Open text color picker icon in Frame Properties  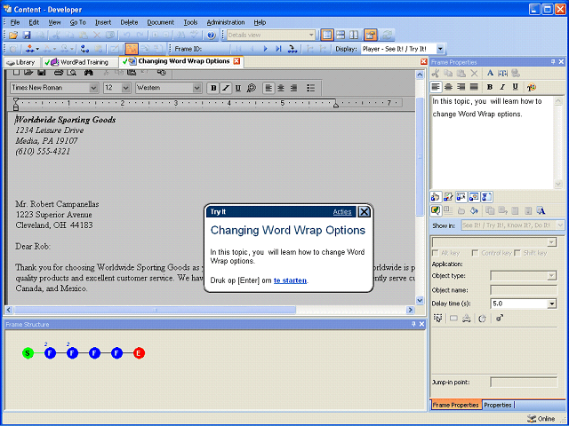532,87
